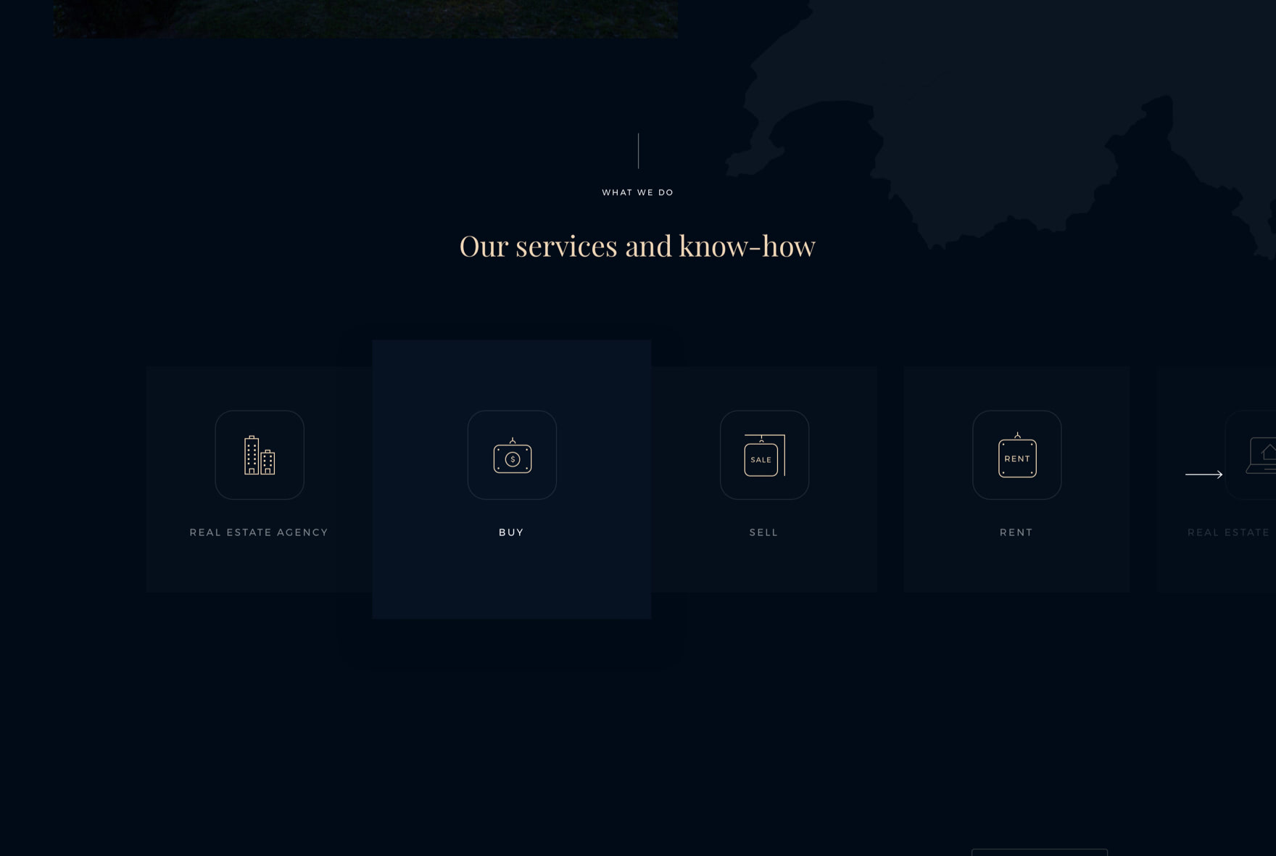The width and height of the screenshot is (1276, 856).
Task: Click empty area of highlighted Buy card
Action: click(511, 580)
